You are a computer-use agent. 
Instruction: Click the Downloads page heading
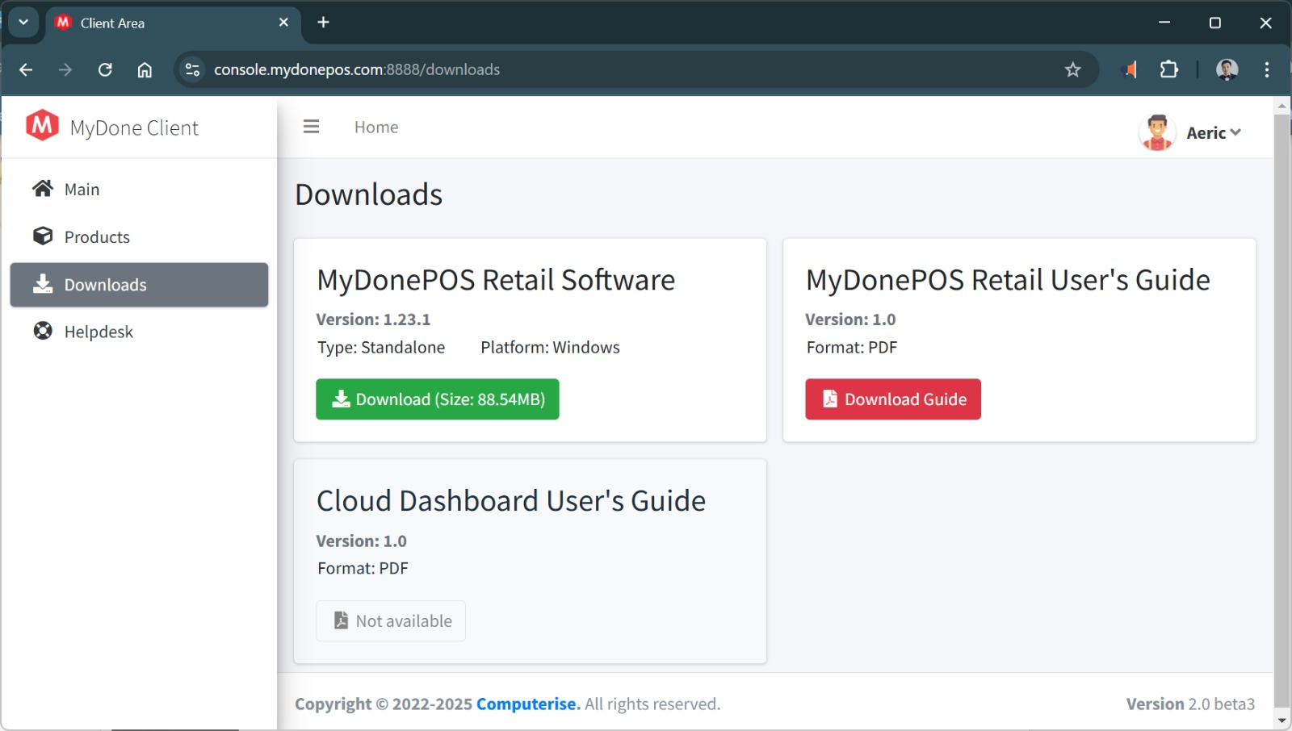pos(369,194)
